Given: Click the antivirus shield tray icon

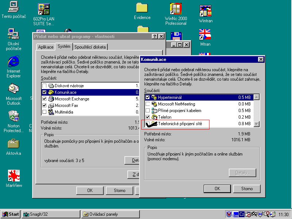Looking at the screenshot, I should (x=229, y=214).
